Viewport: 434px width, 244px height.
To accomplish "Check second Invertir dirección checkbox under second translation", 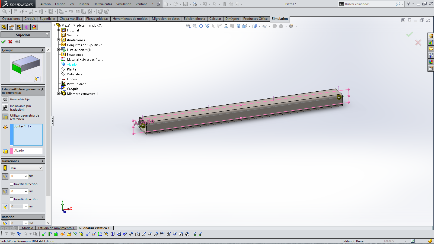I will click(12, 199).
